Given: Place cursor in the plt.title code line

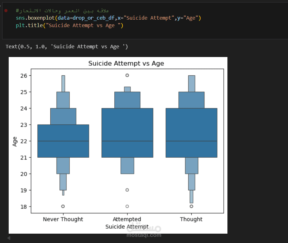Looking at the screenshot, I should 70,26.
